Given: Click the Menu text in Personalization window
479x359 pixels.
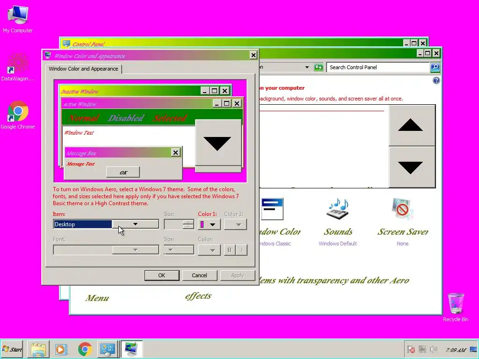Looking at the screenshot, I should pyautogui.click(x=97, y=298).
